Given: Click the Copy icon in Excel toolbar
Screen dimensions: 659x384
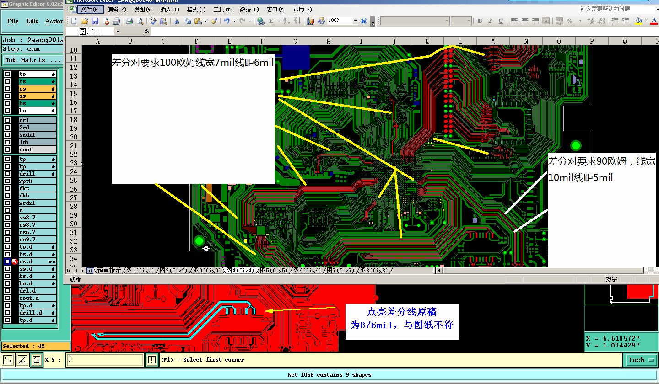Looking at the screenshot, I should tap(187, 21).
